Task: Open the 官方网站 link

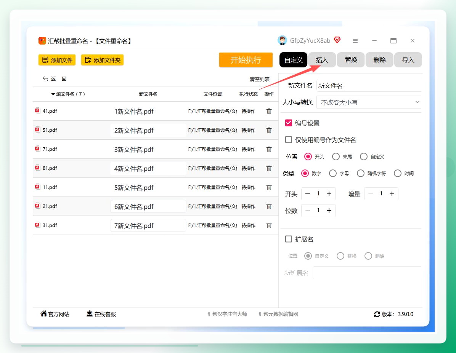Action: [55, 314]
